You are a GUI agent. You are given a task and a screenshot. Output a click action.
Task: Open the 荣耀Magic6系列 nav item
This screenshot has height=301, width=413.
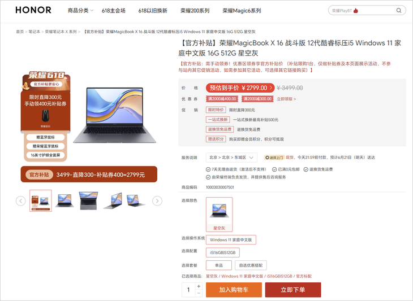tap(242, 11)
